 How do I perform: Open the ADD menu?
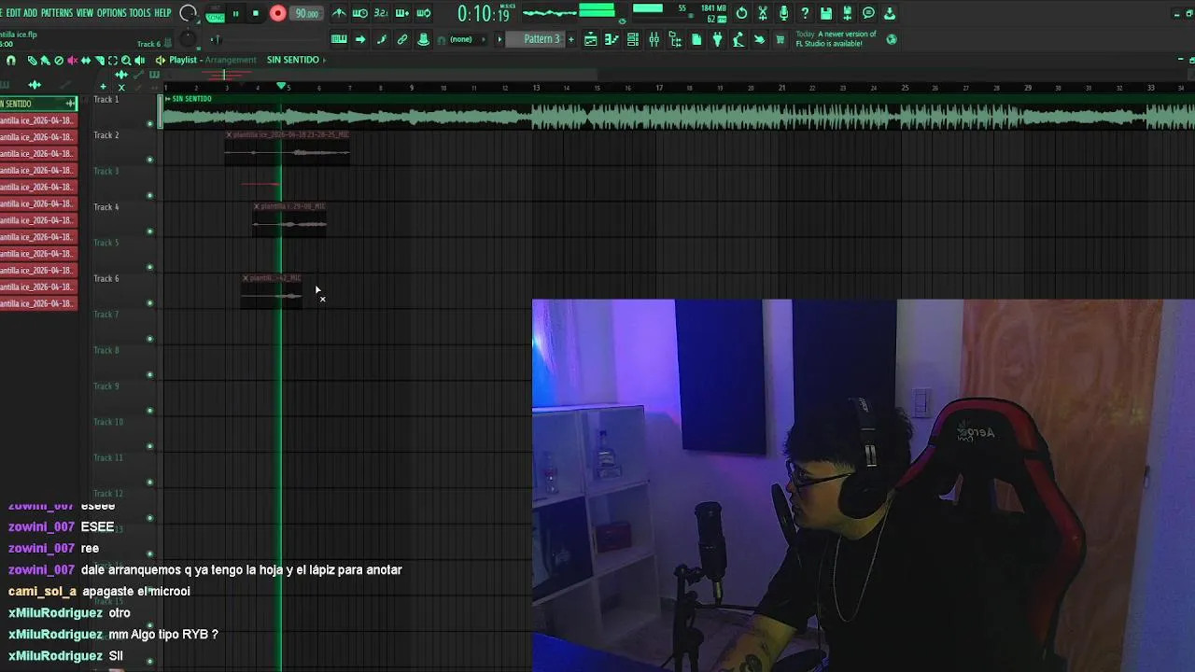click(31, 13)
